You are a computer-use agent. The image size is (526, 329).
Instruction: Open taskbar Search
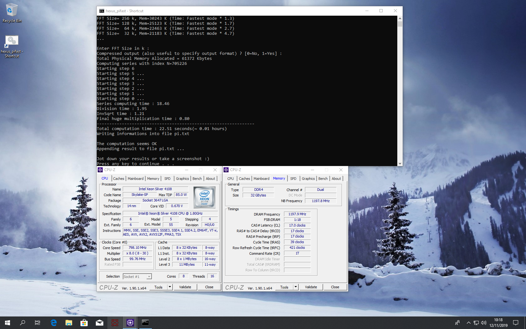click(x=23, y=322)
